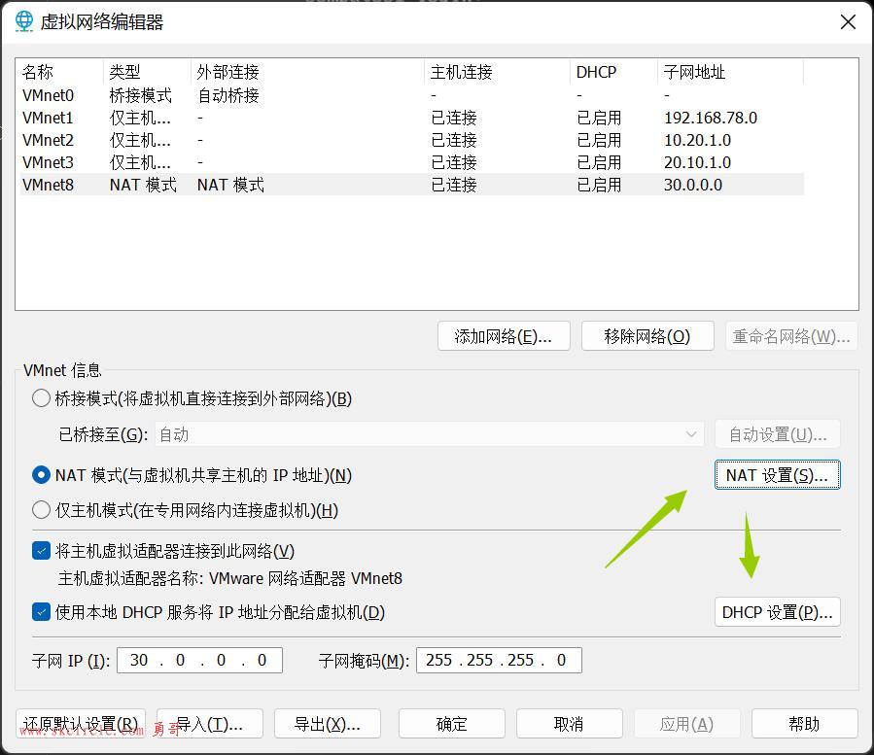Click 帮助 button

coord(804,723)
